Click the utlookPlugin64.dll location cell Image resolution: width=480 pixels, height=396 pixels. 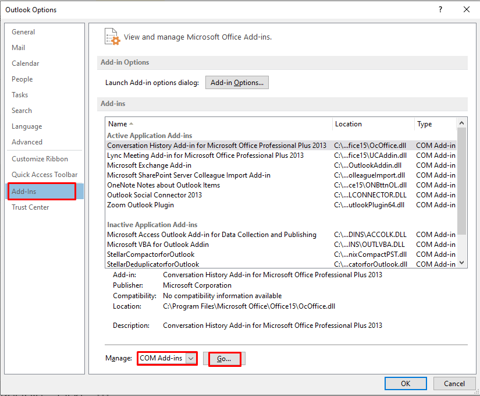click(x=369, y=205)
